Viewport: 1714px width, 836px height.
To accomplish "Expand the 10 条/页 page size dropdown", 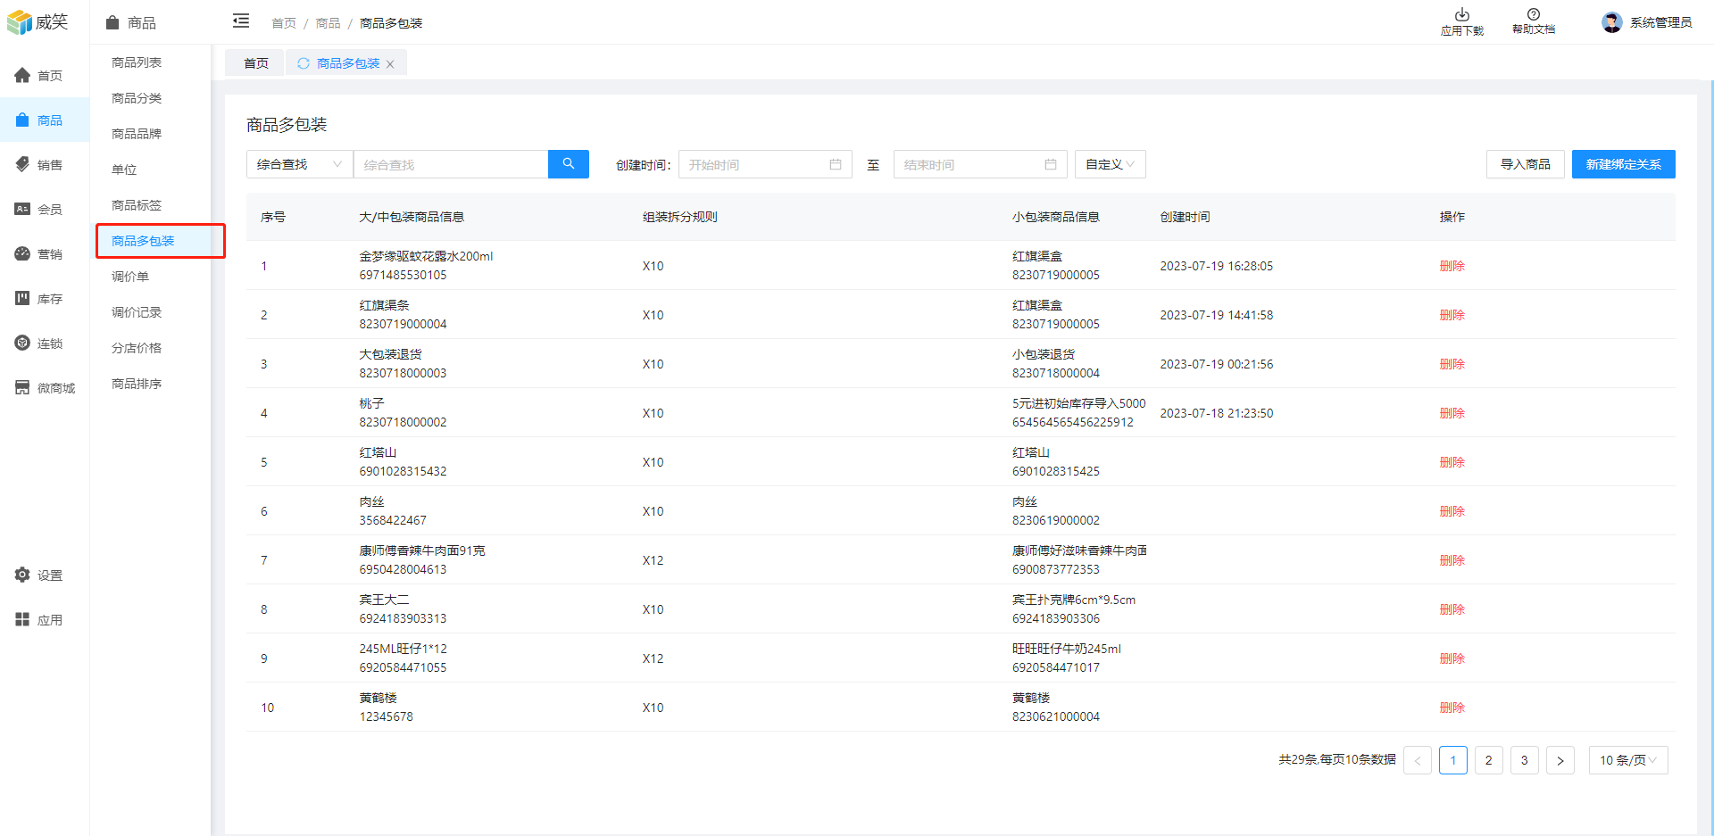I will [1627, 760].
